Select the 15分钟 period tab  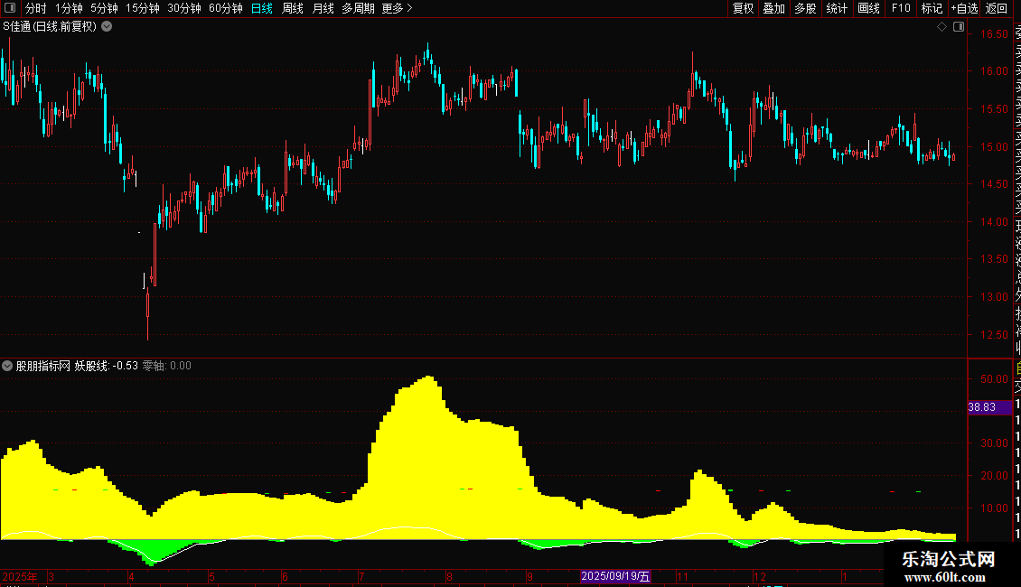pyautogui.click(x=143, y=8)
